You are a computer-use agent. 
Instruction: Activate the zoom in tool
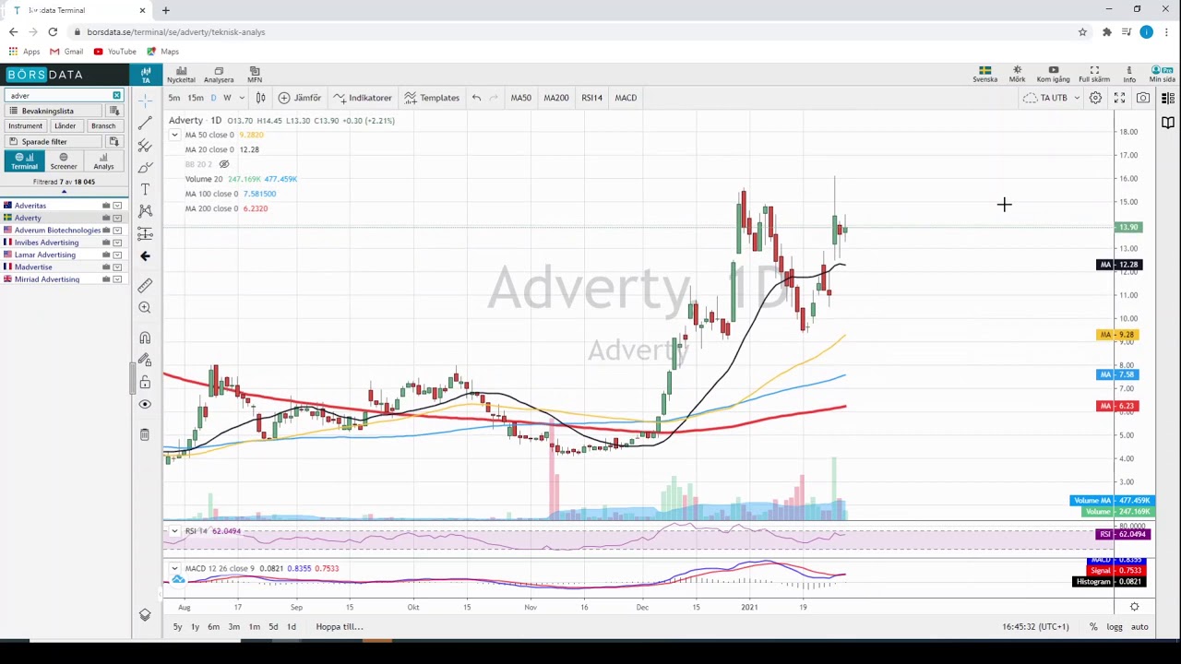[145, 307]
